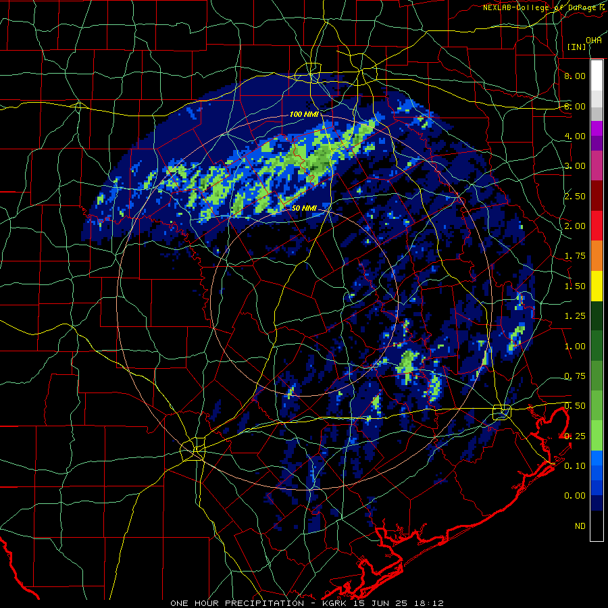Click the 4.00 legend value
Screen dimensions: 608x608
tap(575, 136)
